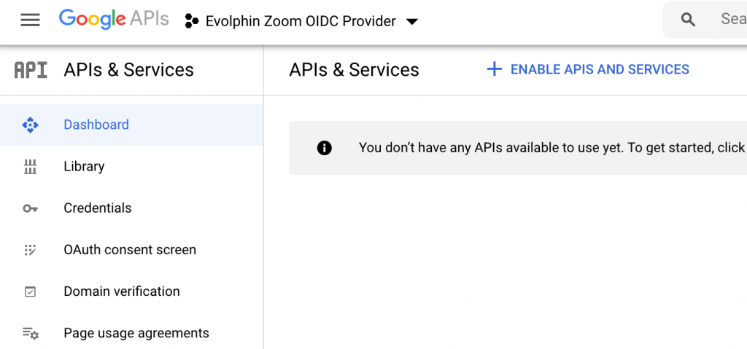The height and width of the screenshot is (349, 747).
Task: Click the Page usage agreements icon
Action: 31,333
